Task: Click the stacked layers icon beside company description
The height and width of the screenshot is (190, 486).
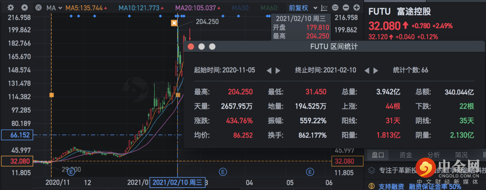Action: 372,170
